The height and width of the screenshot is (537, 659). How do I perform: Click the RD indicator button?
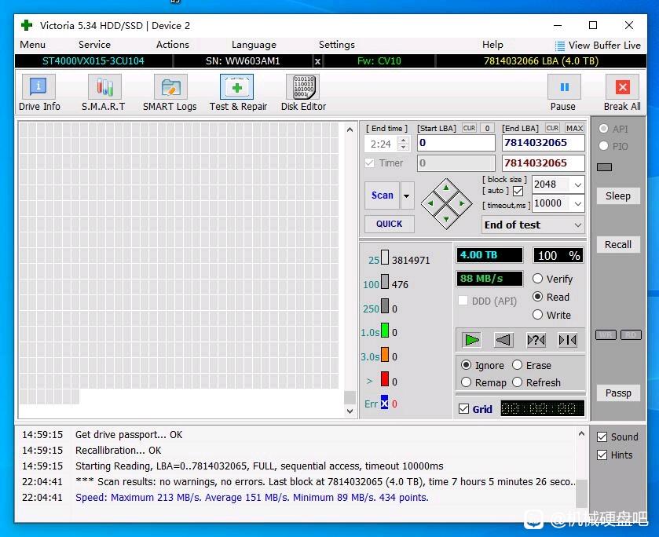pyautogui.click(x=631, y=335)
